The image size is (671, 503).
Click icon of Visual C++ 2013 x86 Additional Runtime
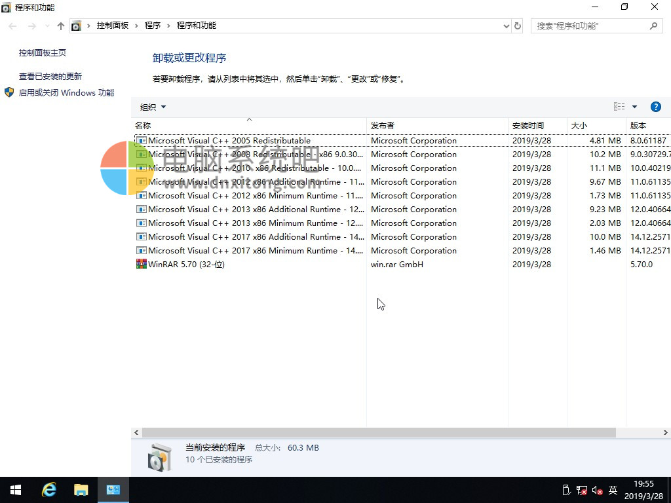click(x=142, y=209)
